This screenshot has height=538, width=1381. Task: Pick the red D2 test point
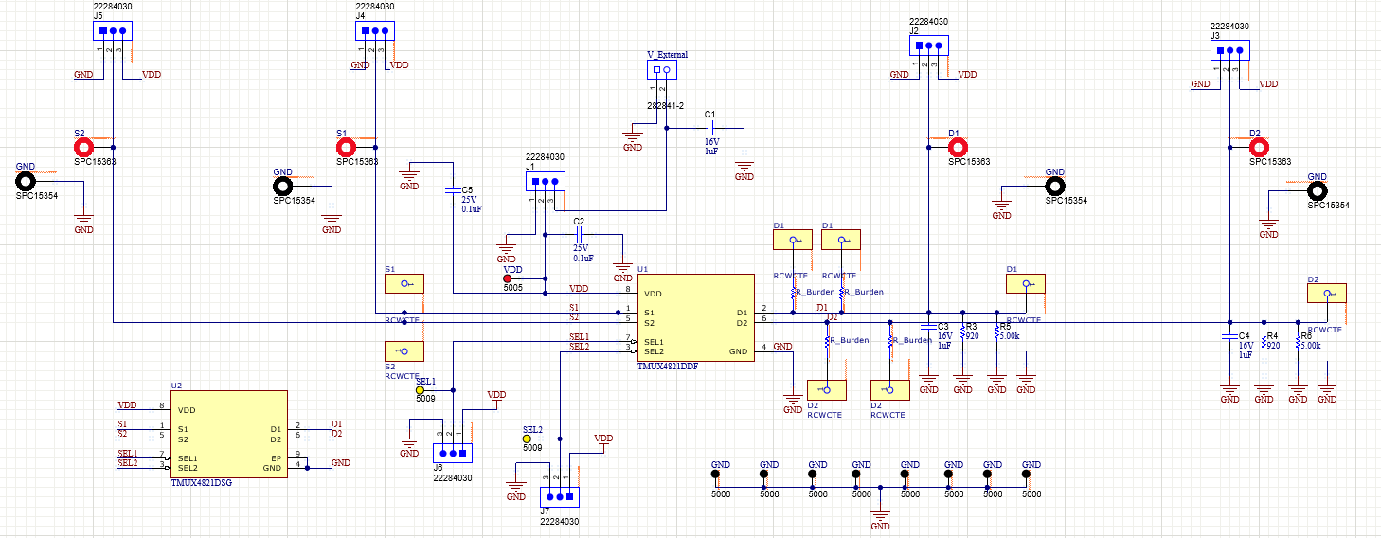pyautogui.click(x=1259, y=147)
